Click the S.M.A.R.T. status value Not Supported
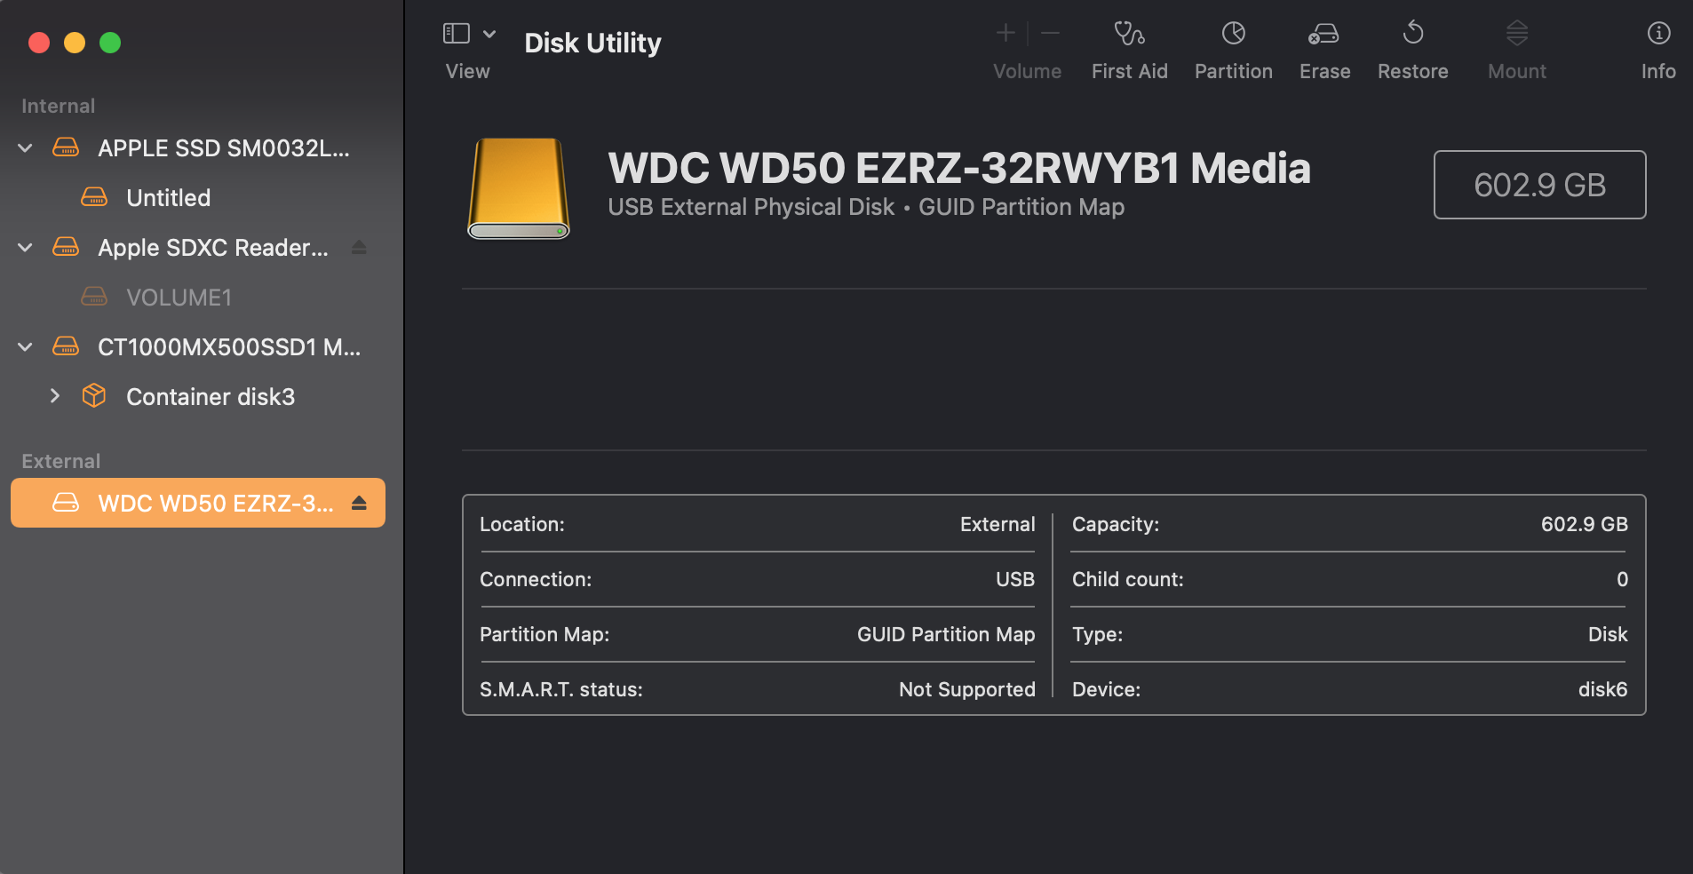 967,690
